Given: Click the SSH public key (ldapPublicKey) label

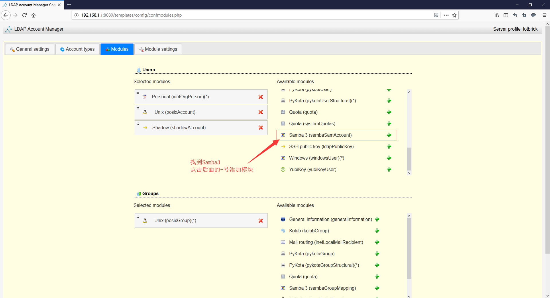Looking at the screenshot, I should click(321, 146).
